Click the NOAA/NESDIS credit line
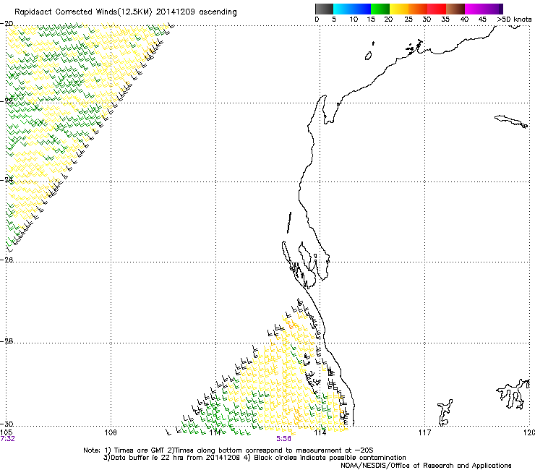This screenshot has width=535, height=470. (426, 466)
